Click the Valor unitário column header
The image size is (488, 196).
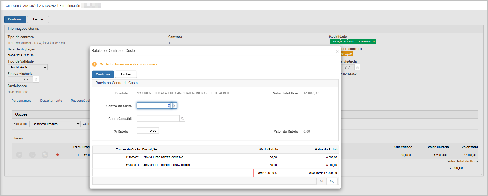[438, 147]
